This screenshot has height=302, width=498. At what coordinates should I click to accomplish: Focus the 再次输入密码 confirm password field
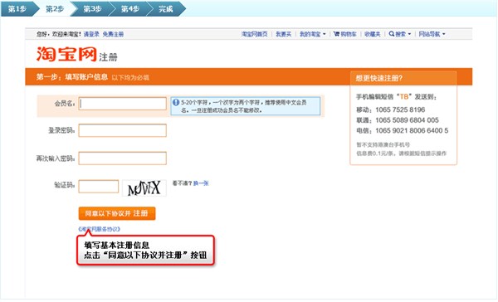click(123, 158)
